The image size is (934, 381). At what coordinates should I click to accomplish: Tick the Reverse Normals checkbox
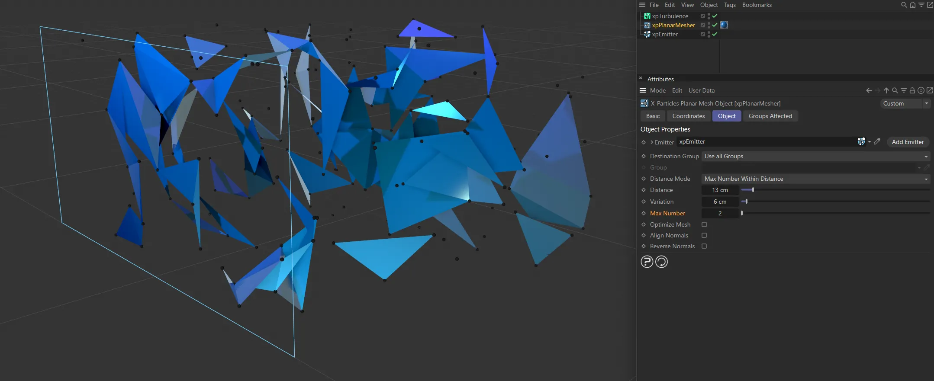pos(704,246)
